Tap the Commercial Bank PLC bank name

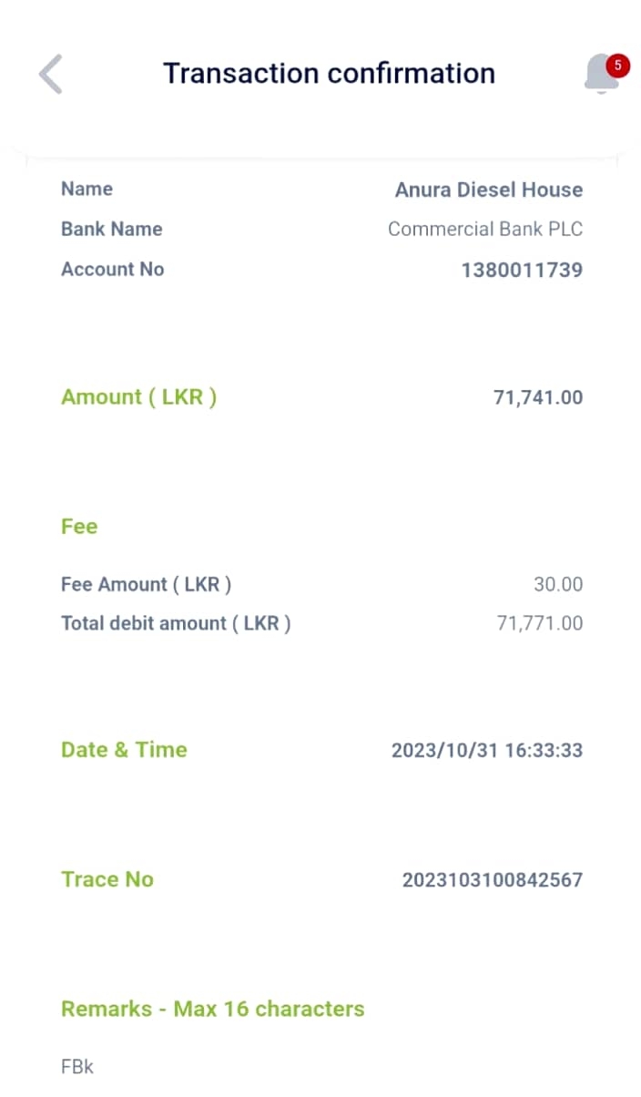point(484,229)
